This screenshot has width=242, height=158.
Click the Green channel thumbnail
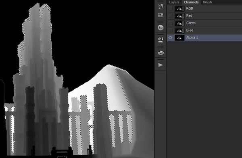coord(179,23)
